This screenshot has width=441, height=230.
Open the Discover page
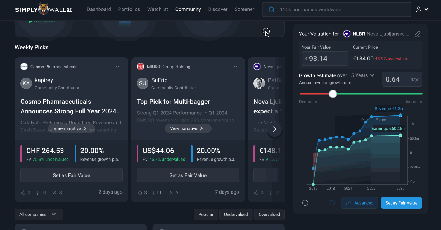point(218,9)
